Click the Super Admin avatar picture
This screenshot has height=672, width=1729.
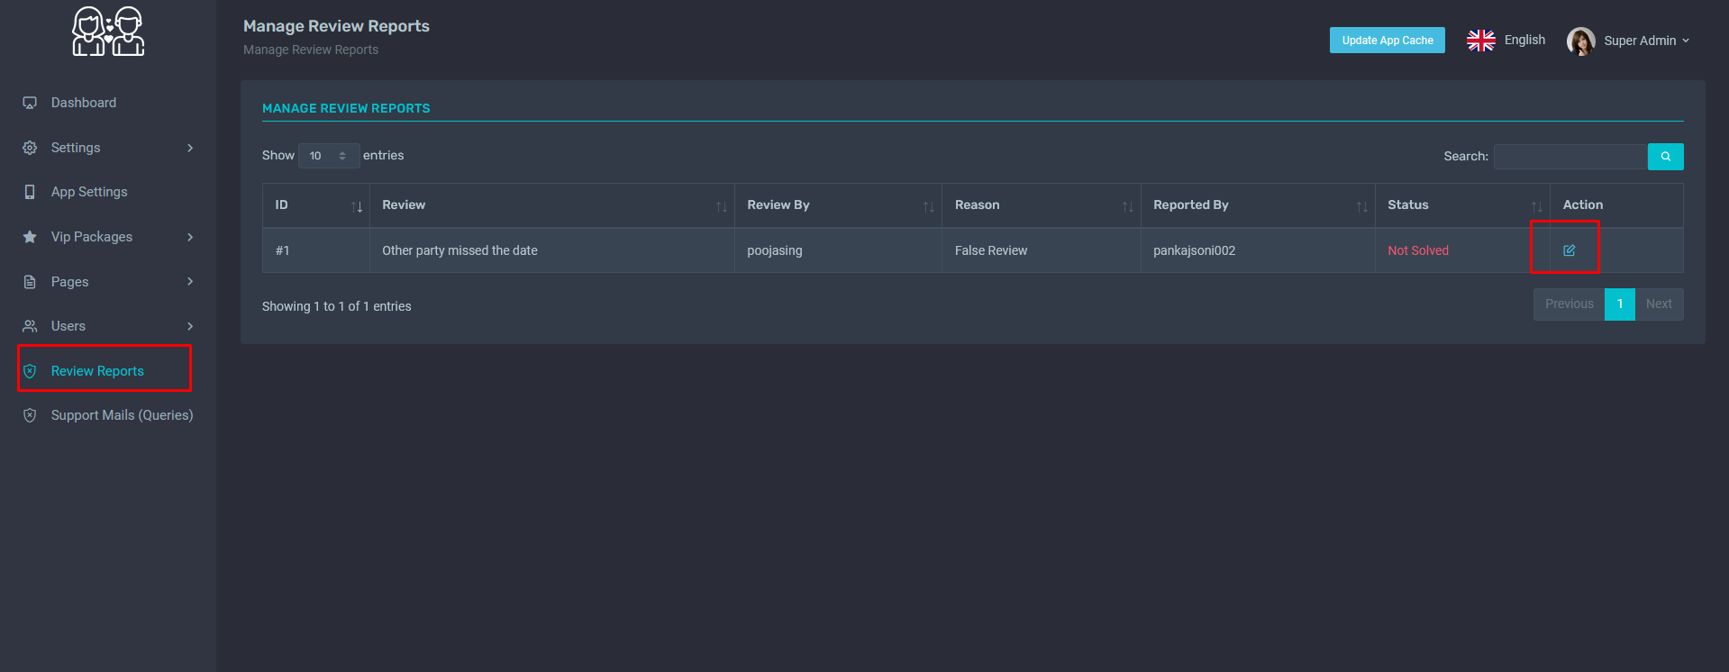[1580, 41]
